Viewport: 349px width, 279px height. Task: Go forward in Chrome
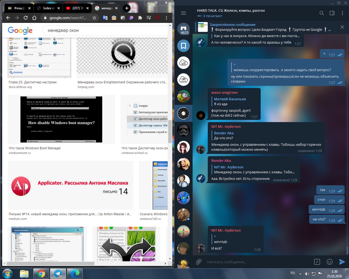pos(17,18)
